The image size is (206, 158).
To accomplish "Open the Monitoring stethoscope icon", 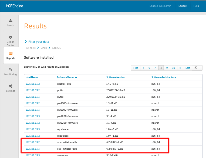I will 11,70.
